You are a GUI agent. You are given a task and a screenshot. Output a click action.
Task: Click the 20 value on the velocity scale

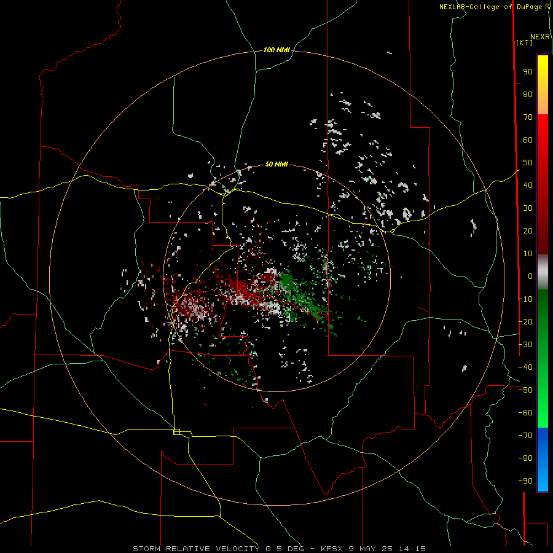click(x=528, y=231)
